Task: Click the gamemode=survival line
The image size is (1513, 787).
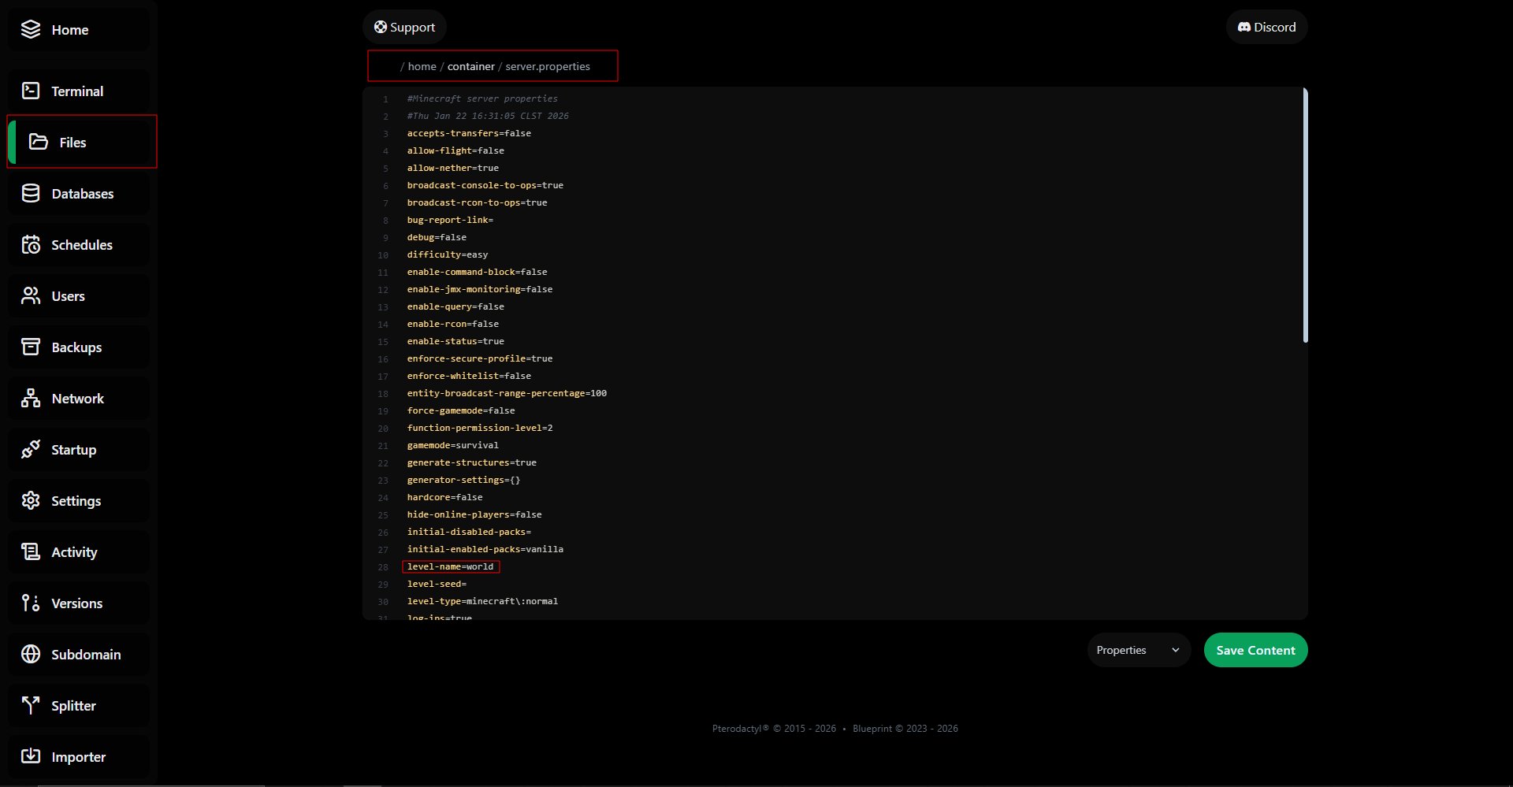Action: [x=452, y=445]
